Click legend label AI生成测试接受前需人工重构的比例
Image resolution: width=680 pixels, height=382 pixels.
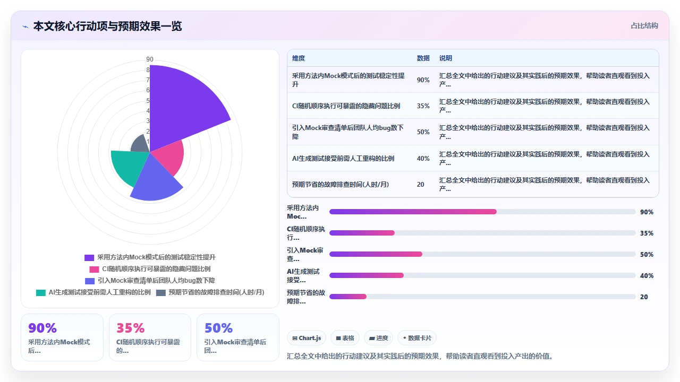tap(100, 292)
